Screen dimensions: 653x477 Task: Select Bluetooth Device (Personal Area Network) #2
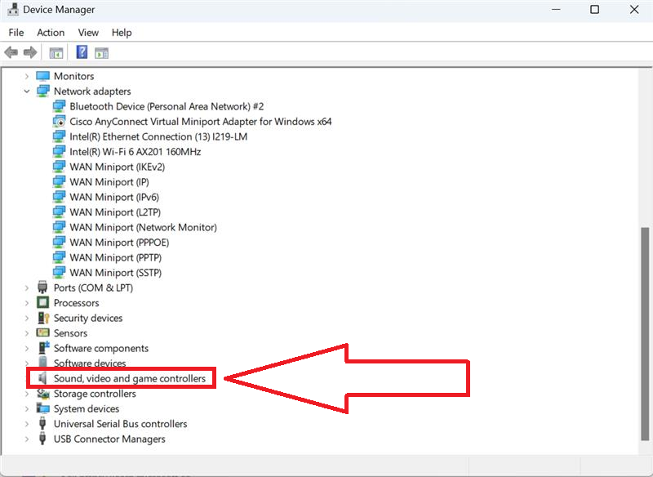(x=167, y=106)
